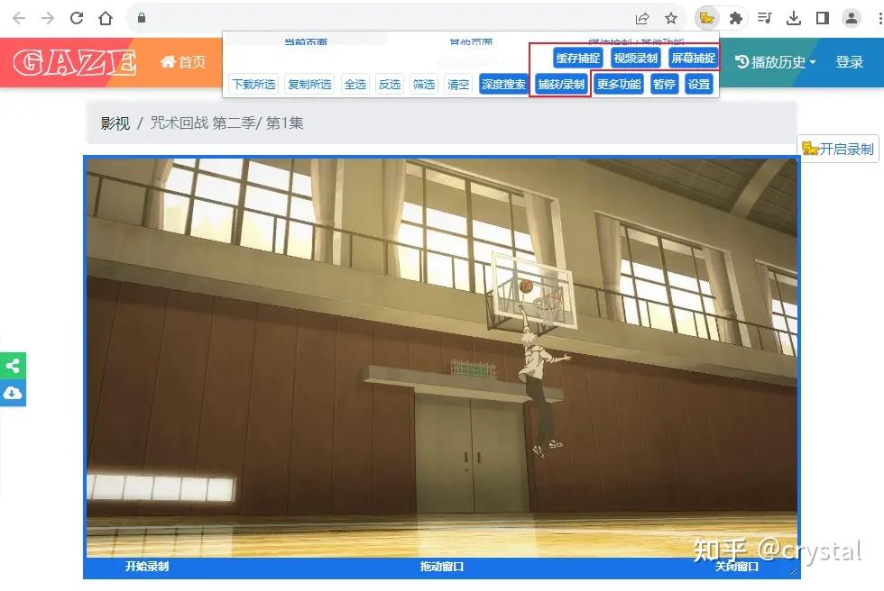Share this page via the share icon
The height and width of the screenshot is (591, 884).
coord(642,19)
